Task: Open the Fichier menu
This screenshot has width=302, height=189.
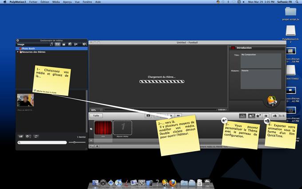Action: pyautogui.click(x=33, y=2)
